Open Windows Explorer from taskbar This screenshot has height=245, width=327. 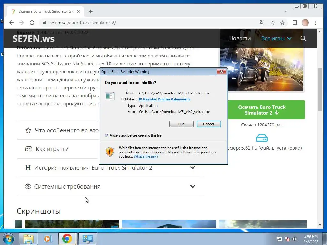(28, 239)
